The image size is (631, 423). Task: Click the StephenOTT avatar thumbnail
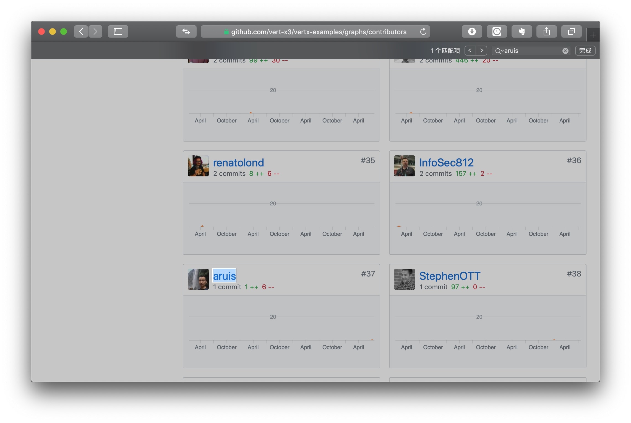click(404, 279)
